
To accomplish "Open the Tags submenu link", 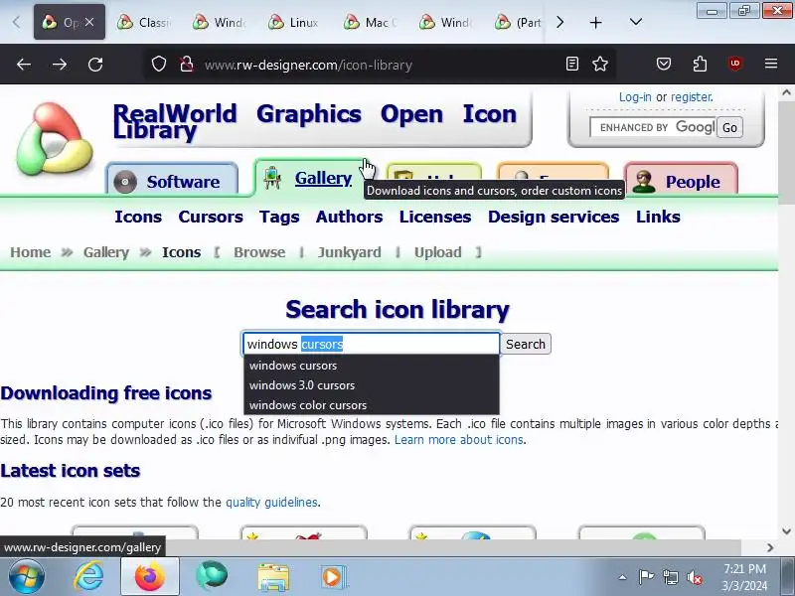I will point(279,217).
